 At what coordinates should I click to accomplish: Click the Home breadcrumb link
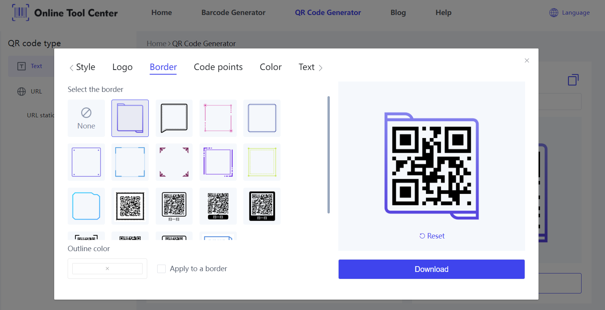point(156,43)
